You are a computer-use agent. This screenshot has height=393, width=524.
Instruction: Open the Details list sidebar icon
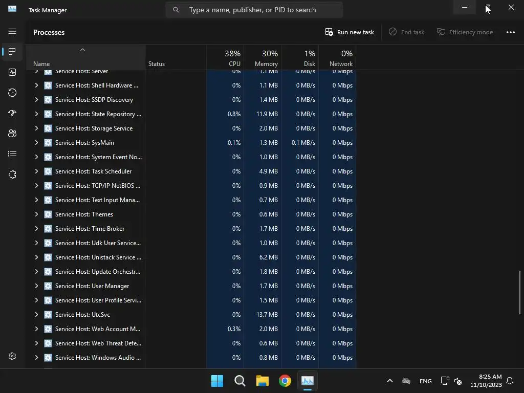pos(12,154)
